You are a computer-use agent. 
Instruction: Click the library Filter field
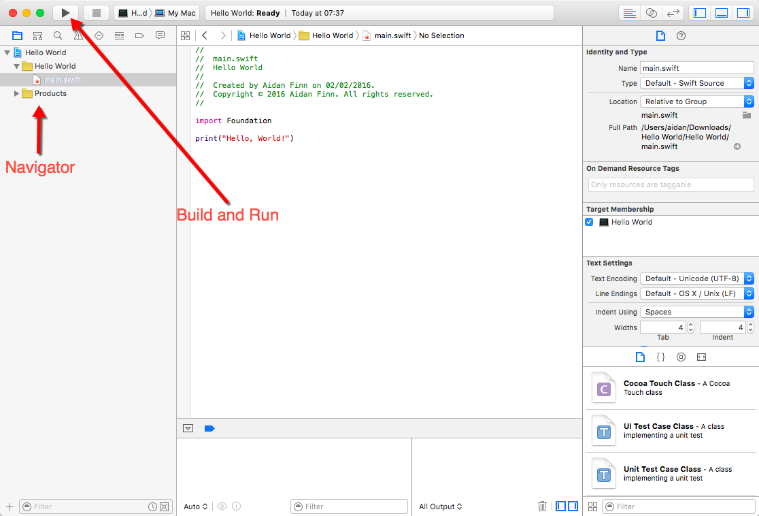tap(679, 506)
